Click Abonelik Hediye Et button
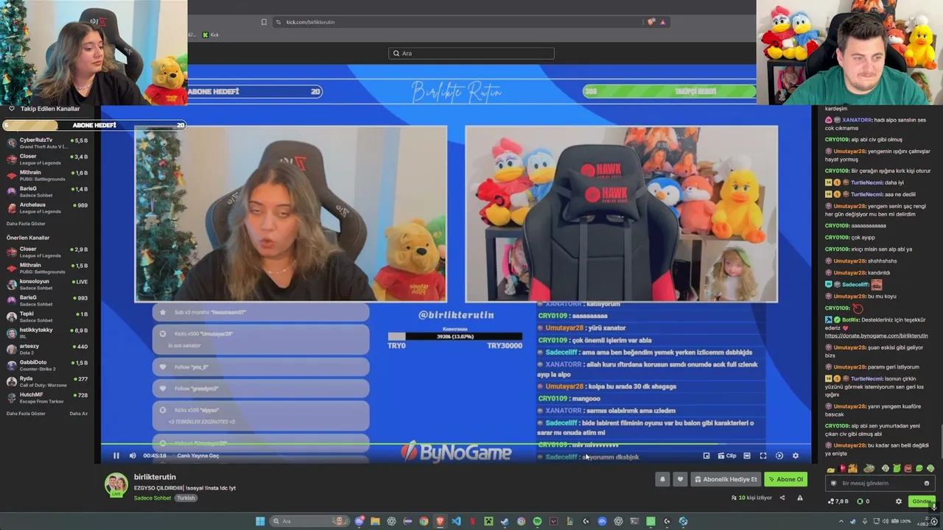 point(726,479)
